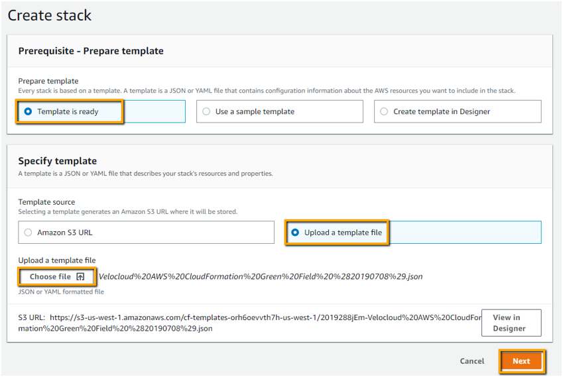Image resolution: width=563 pixels, height=377 pixels.
Task: Click the 'JSON or YAML formatted file' hint
Action: tap(61, 292)
